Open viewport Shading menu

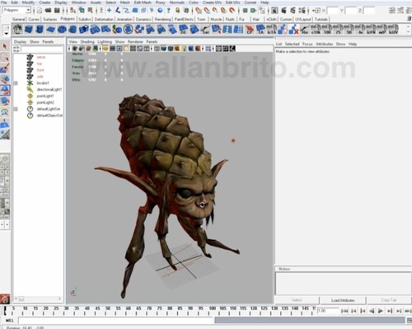pos(87,41)
